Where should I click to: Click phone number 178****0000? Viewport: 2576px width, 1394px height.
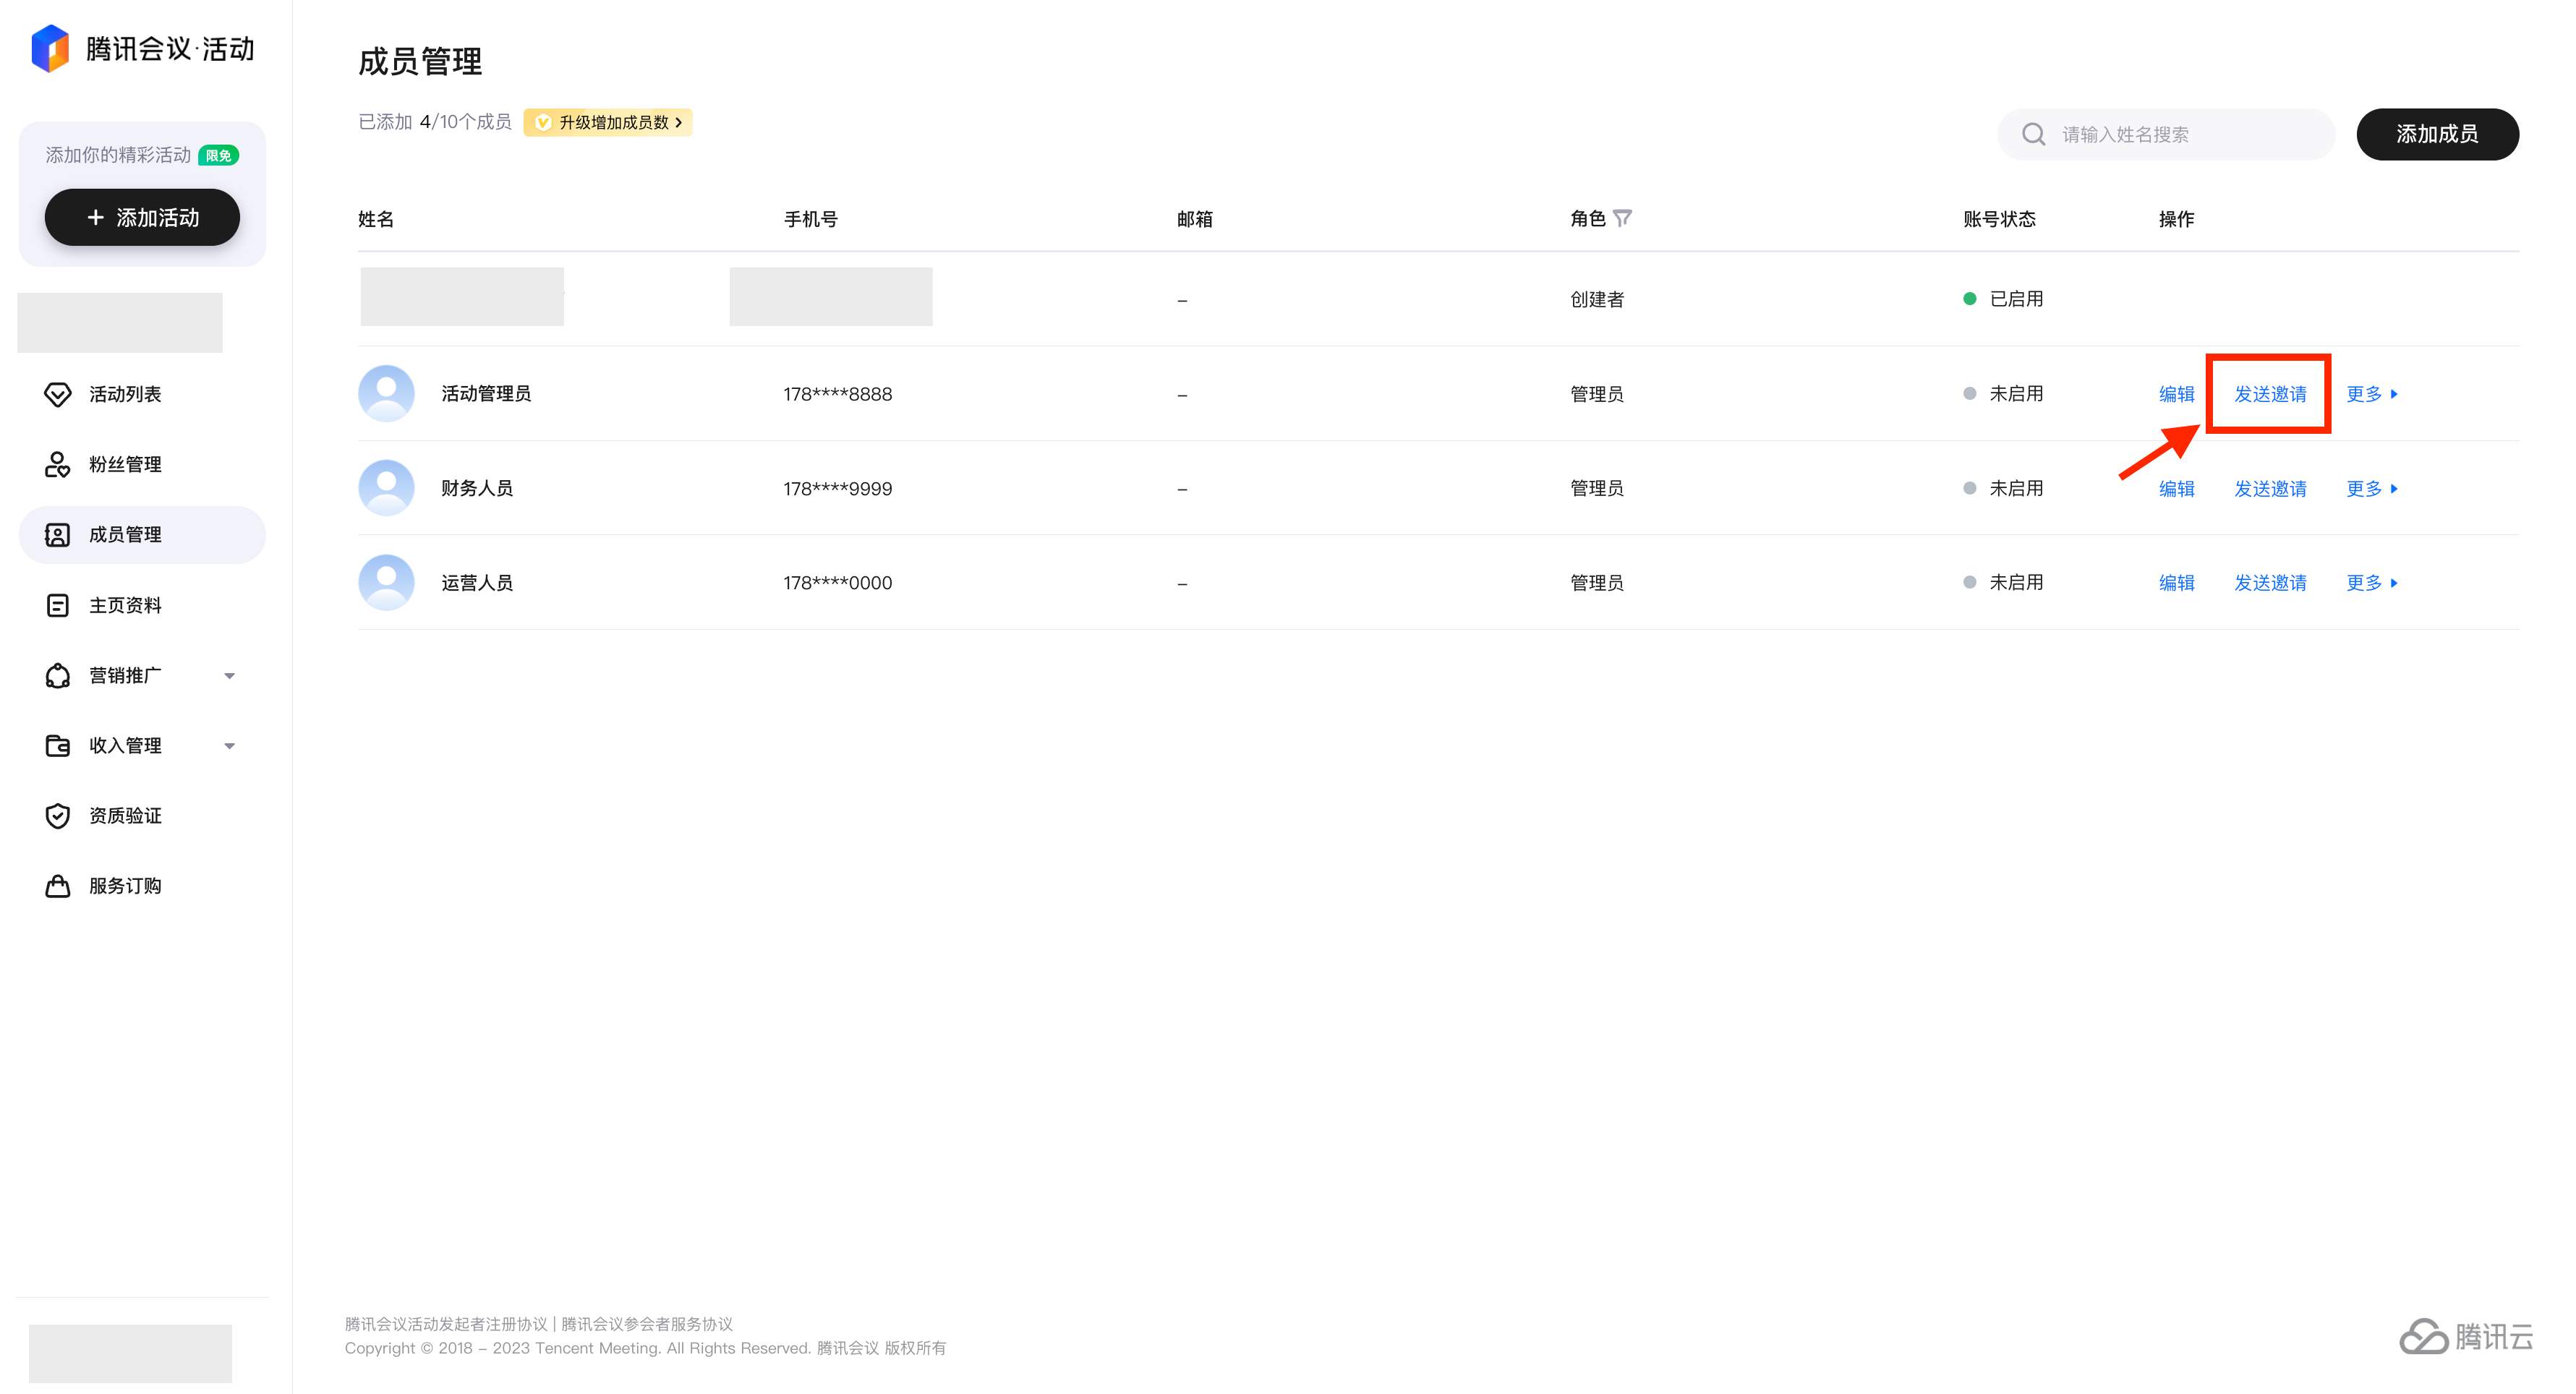(837, 582)
